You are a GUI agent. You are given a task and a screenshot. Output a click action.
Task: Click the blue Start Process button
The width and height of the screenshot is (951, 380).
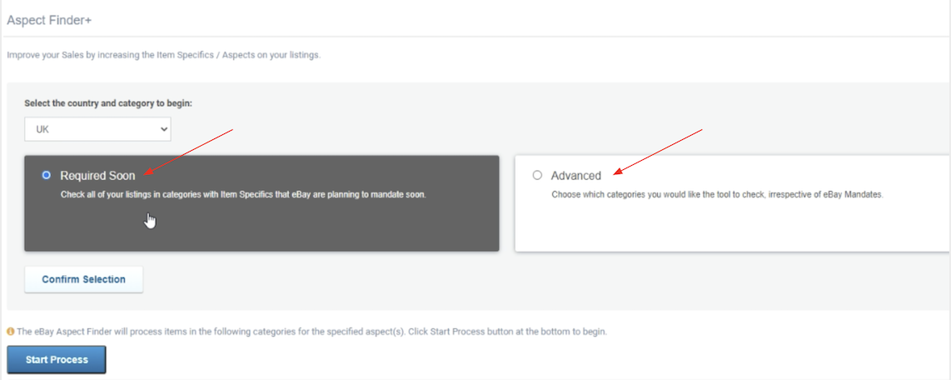point(57,359)
